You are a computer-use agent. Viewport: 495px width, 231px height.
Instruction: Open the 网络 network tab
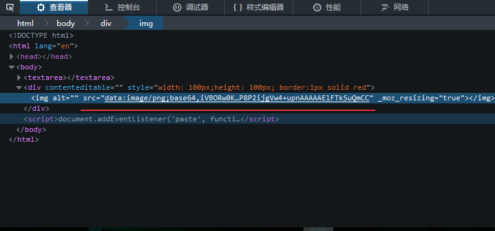[395, 7]
